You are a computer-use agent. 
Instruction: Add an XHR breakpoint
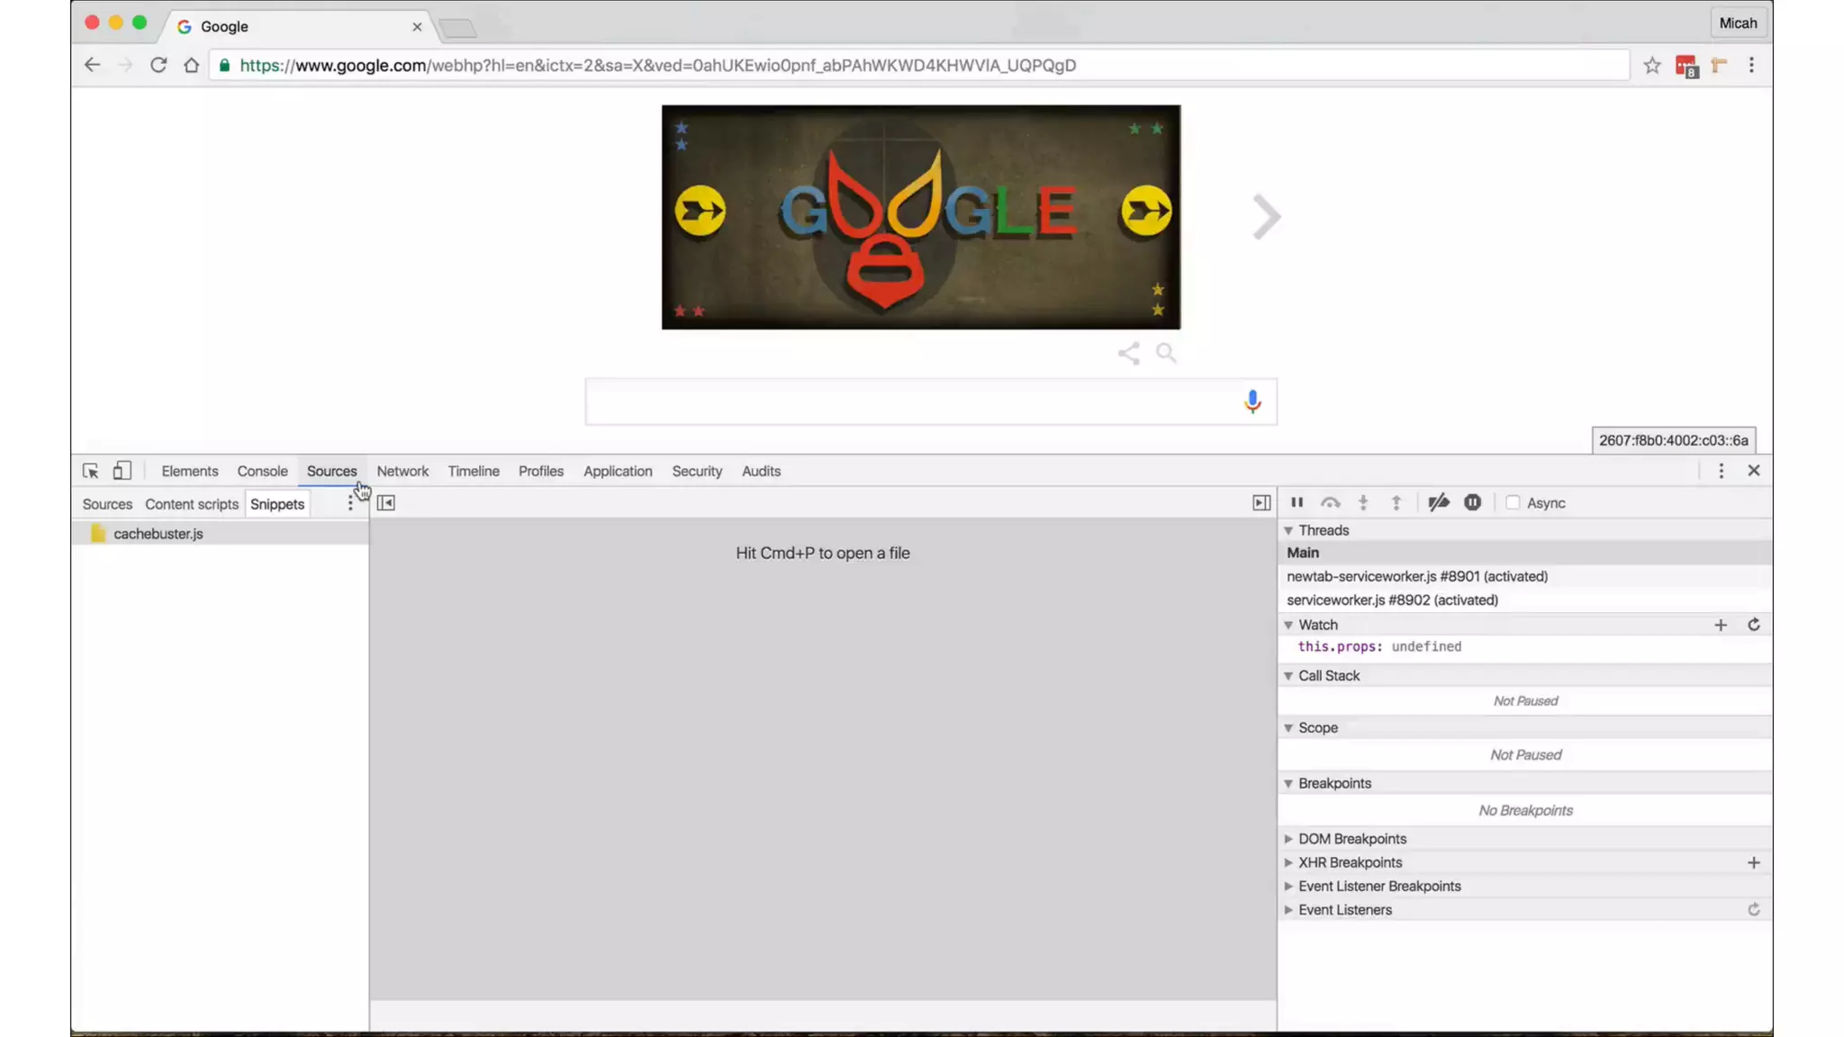click(1753, 862)
